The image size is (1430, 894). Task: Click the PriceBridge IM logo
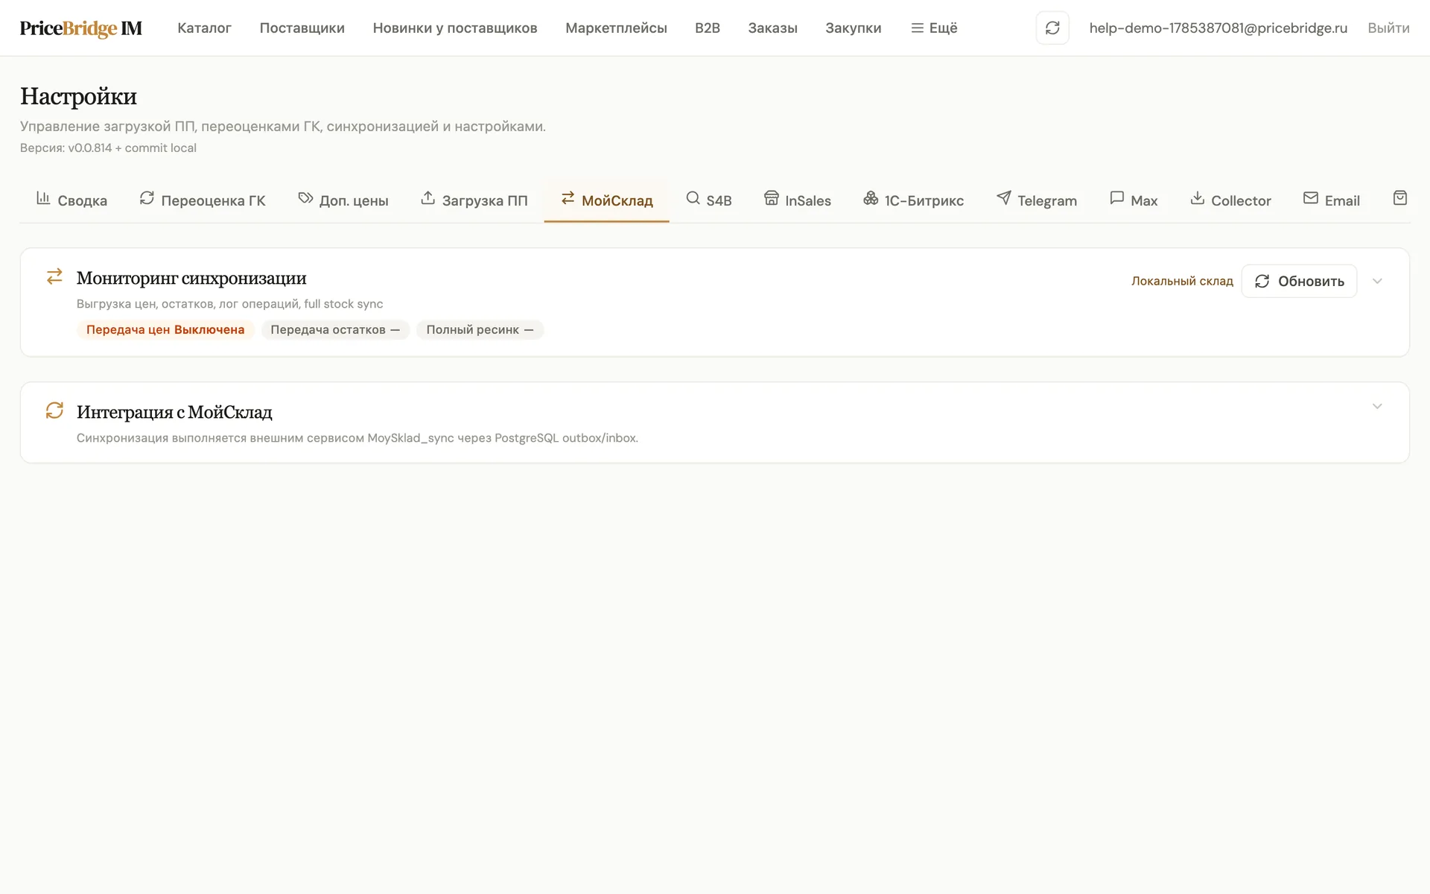pyautogui.click(x=81, y=28)
